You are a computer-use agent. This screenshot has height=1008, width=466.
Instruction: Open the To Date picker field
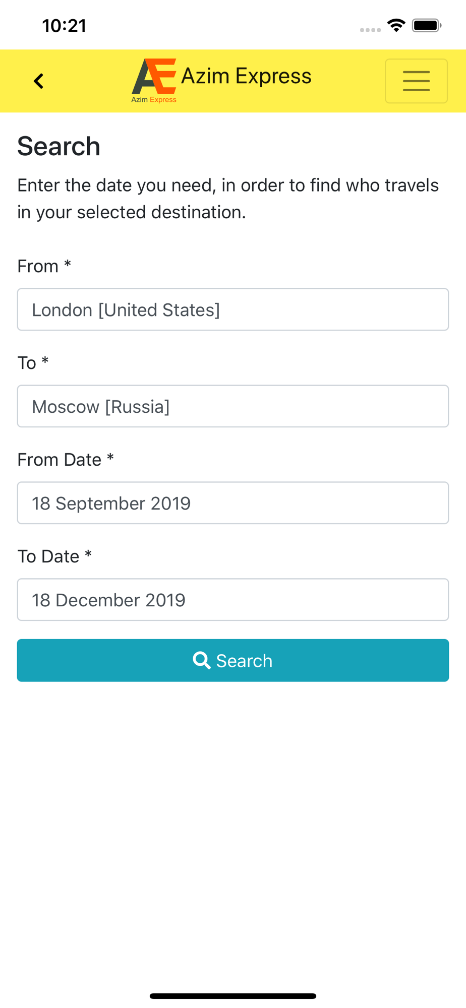coord(233,600)
